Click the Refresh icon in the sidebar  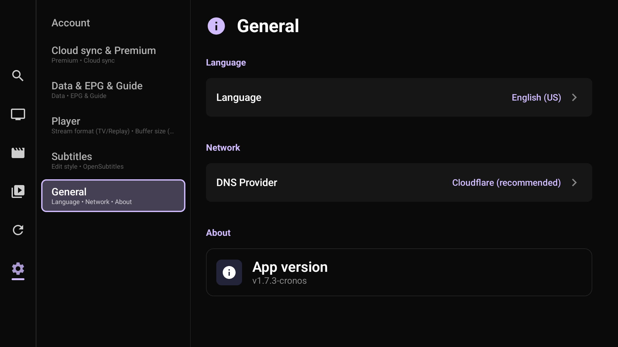[x=18, y=230]
